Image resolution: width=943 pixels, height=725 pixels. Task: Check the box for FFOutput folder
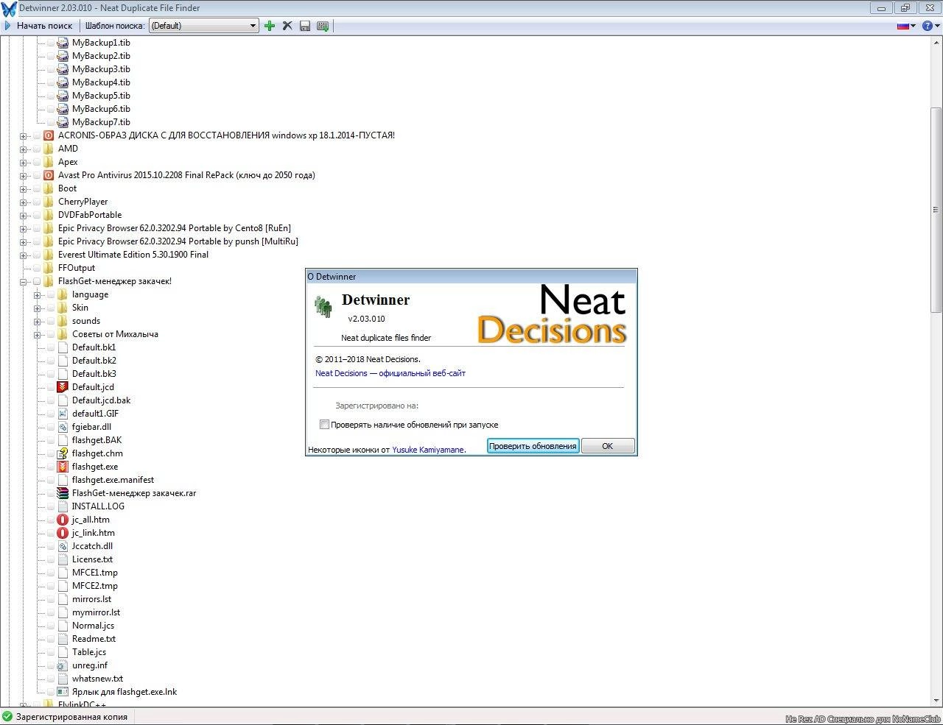coord(37,268)
